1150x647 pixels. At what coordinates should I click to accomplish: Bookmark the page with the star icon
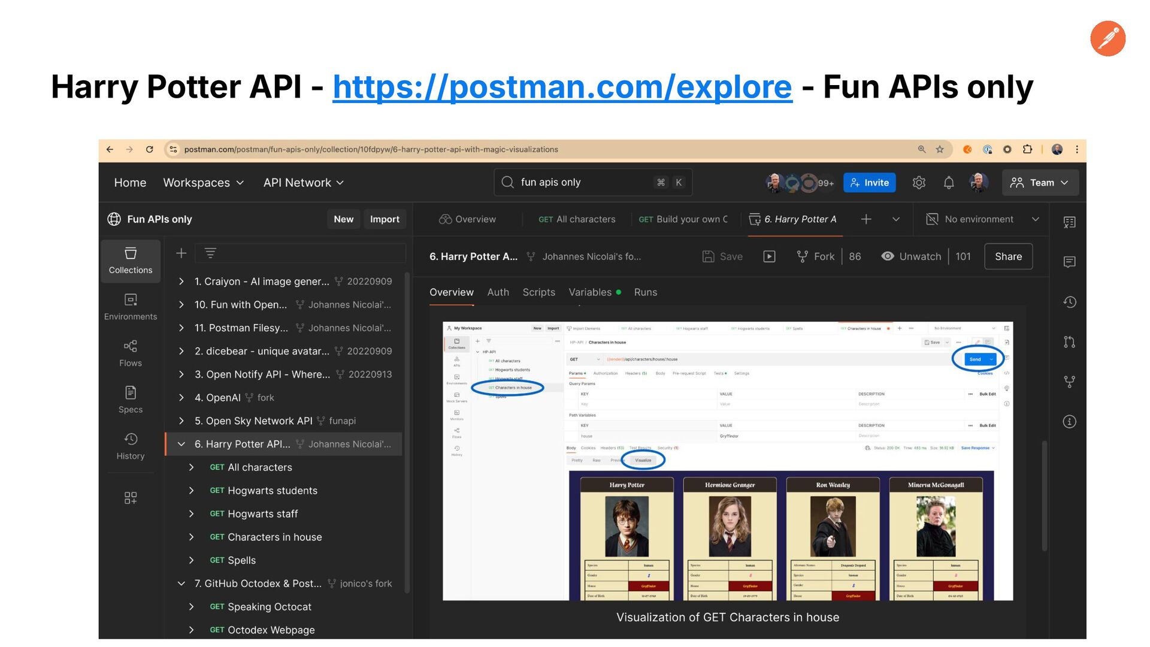940,149
